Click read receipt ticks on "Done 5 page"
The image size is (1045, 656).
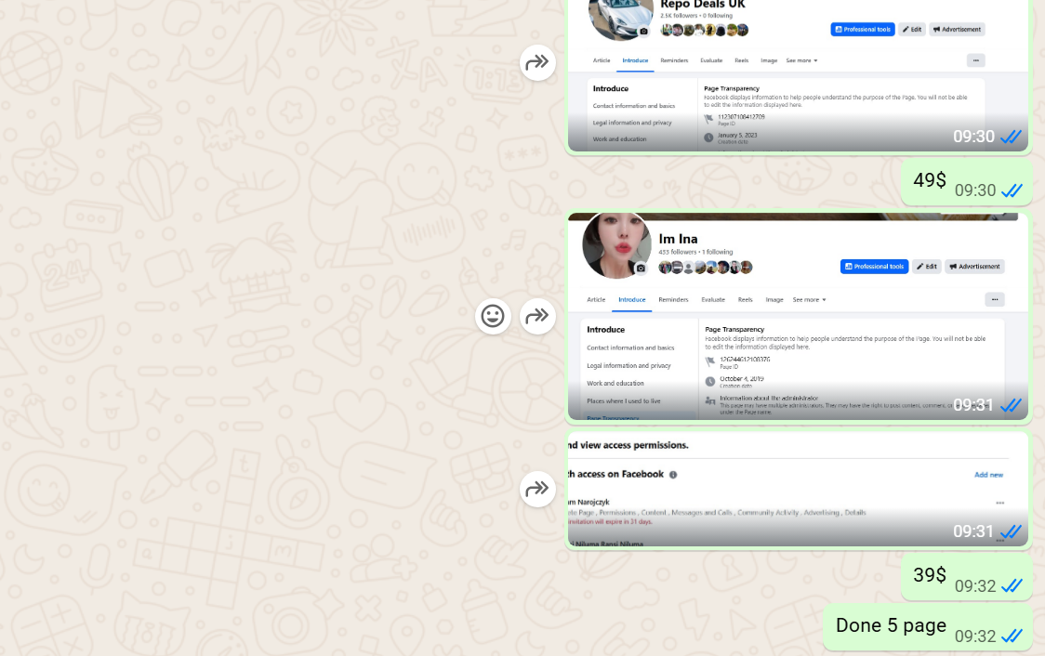pos(1012,636)
